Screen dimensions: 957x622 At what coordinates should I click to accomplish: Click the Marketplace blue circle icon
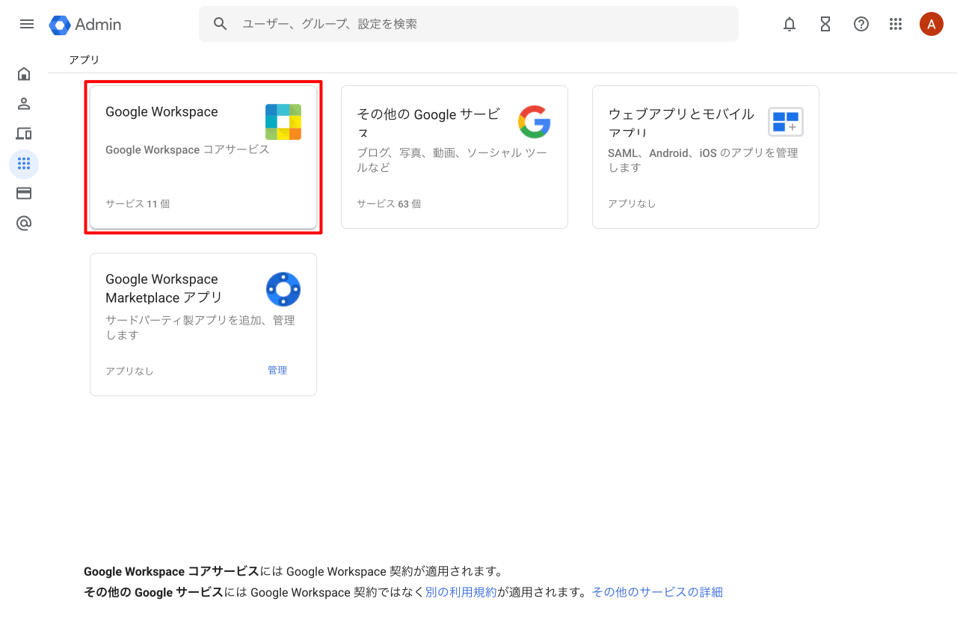283,289
